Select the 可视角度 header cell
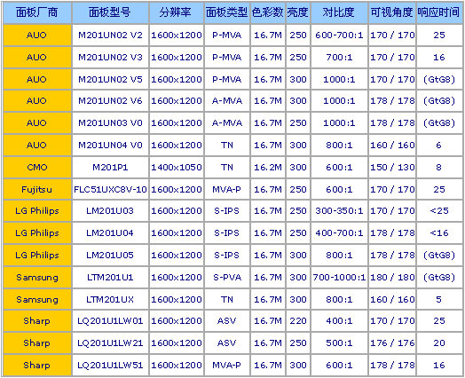 coord(392,12)
